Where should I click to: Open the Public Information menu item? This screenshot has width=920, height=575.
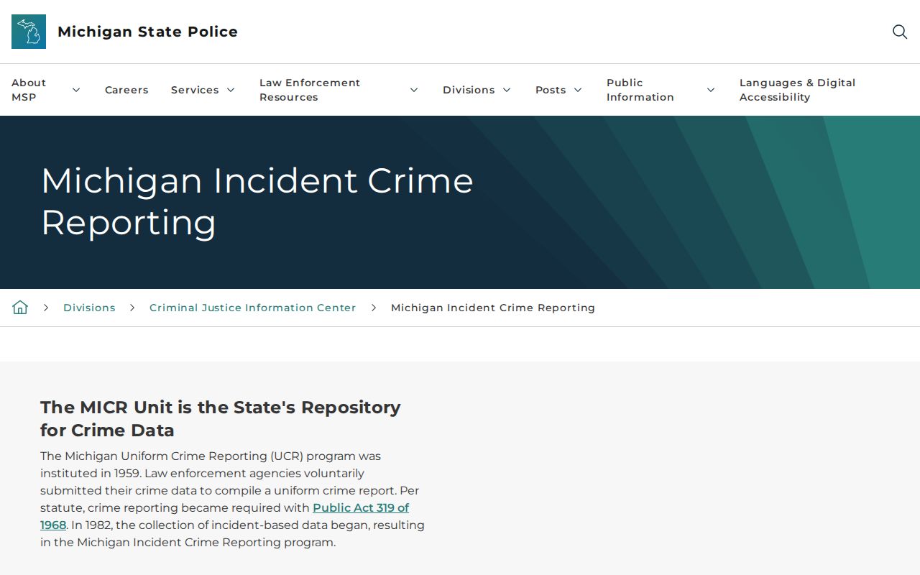coord(640,90)
